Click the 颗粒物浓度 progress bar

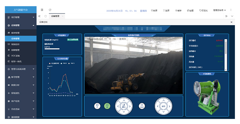[x=52, y=49]
